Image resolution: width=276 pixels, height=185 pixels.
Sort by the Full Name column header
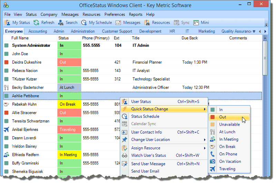33,38
